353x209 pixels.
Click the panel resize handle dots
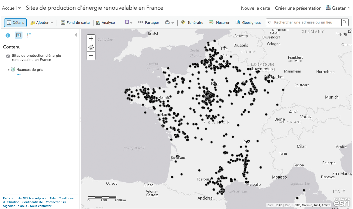click(80, 119)
